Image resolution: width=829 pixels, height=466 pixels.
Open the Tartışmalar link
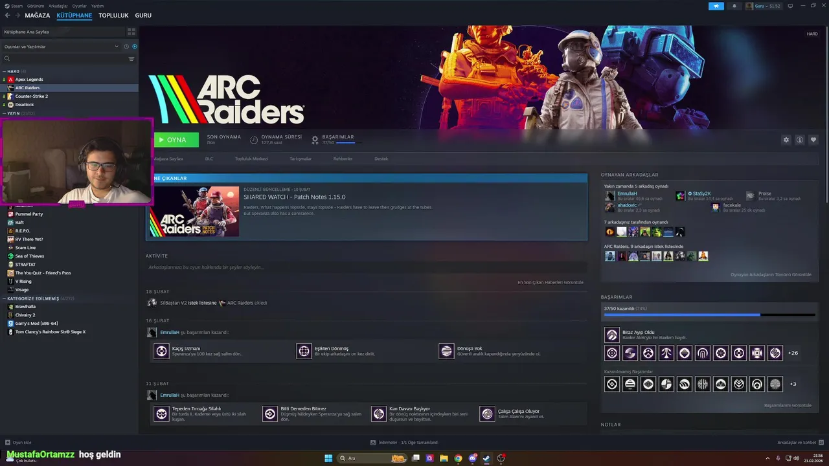pyautogui.click(x=301, y=159)
